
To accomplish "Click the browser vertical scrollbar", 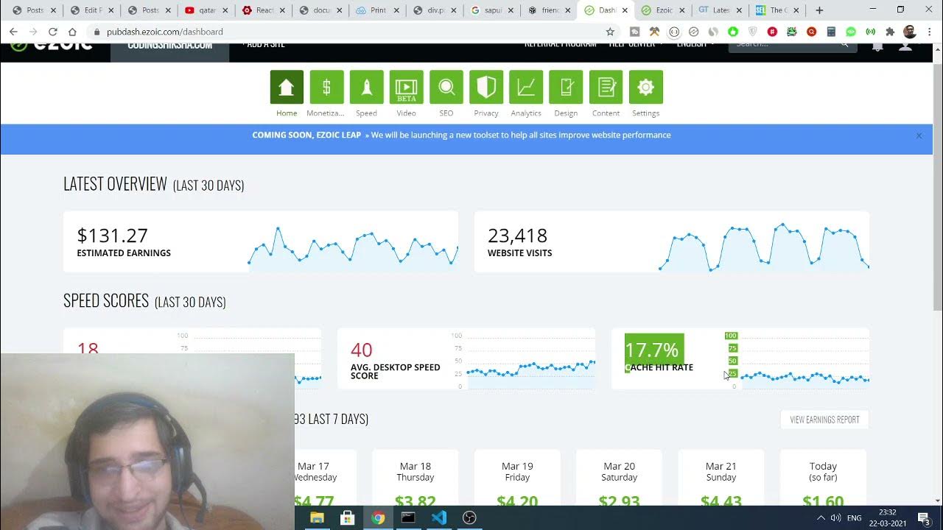I will coord(937,184).
